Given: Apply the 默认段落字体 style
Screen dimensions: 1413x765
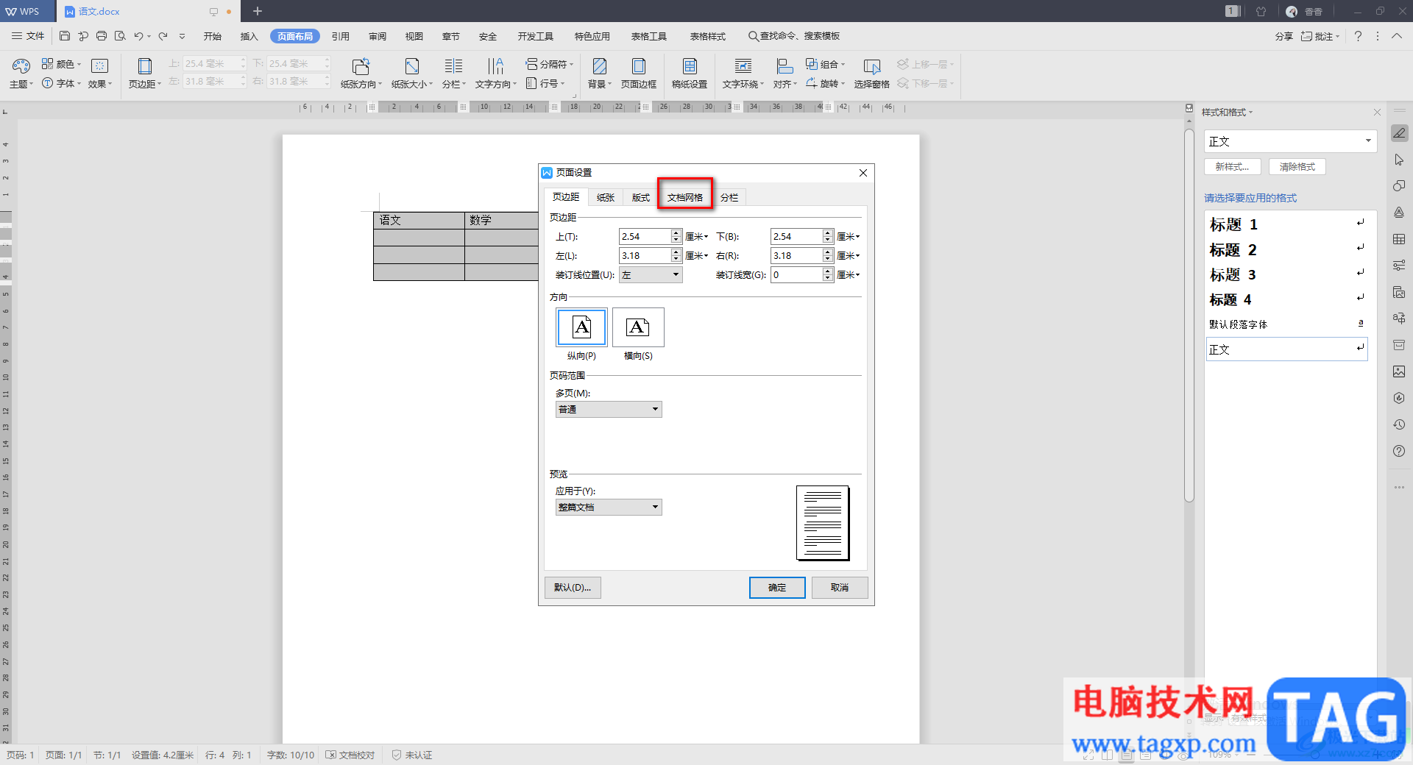Looking at the screenshot, I should [1286, 324].
